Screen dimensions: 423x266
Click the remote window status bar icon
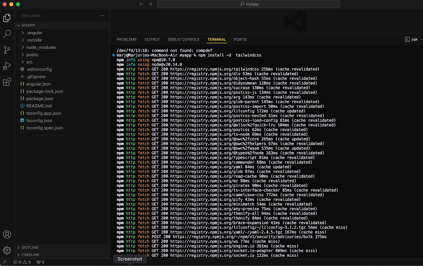[x=4, y=262]
